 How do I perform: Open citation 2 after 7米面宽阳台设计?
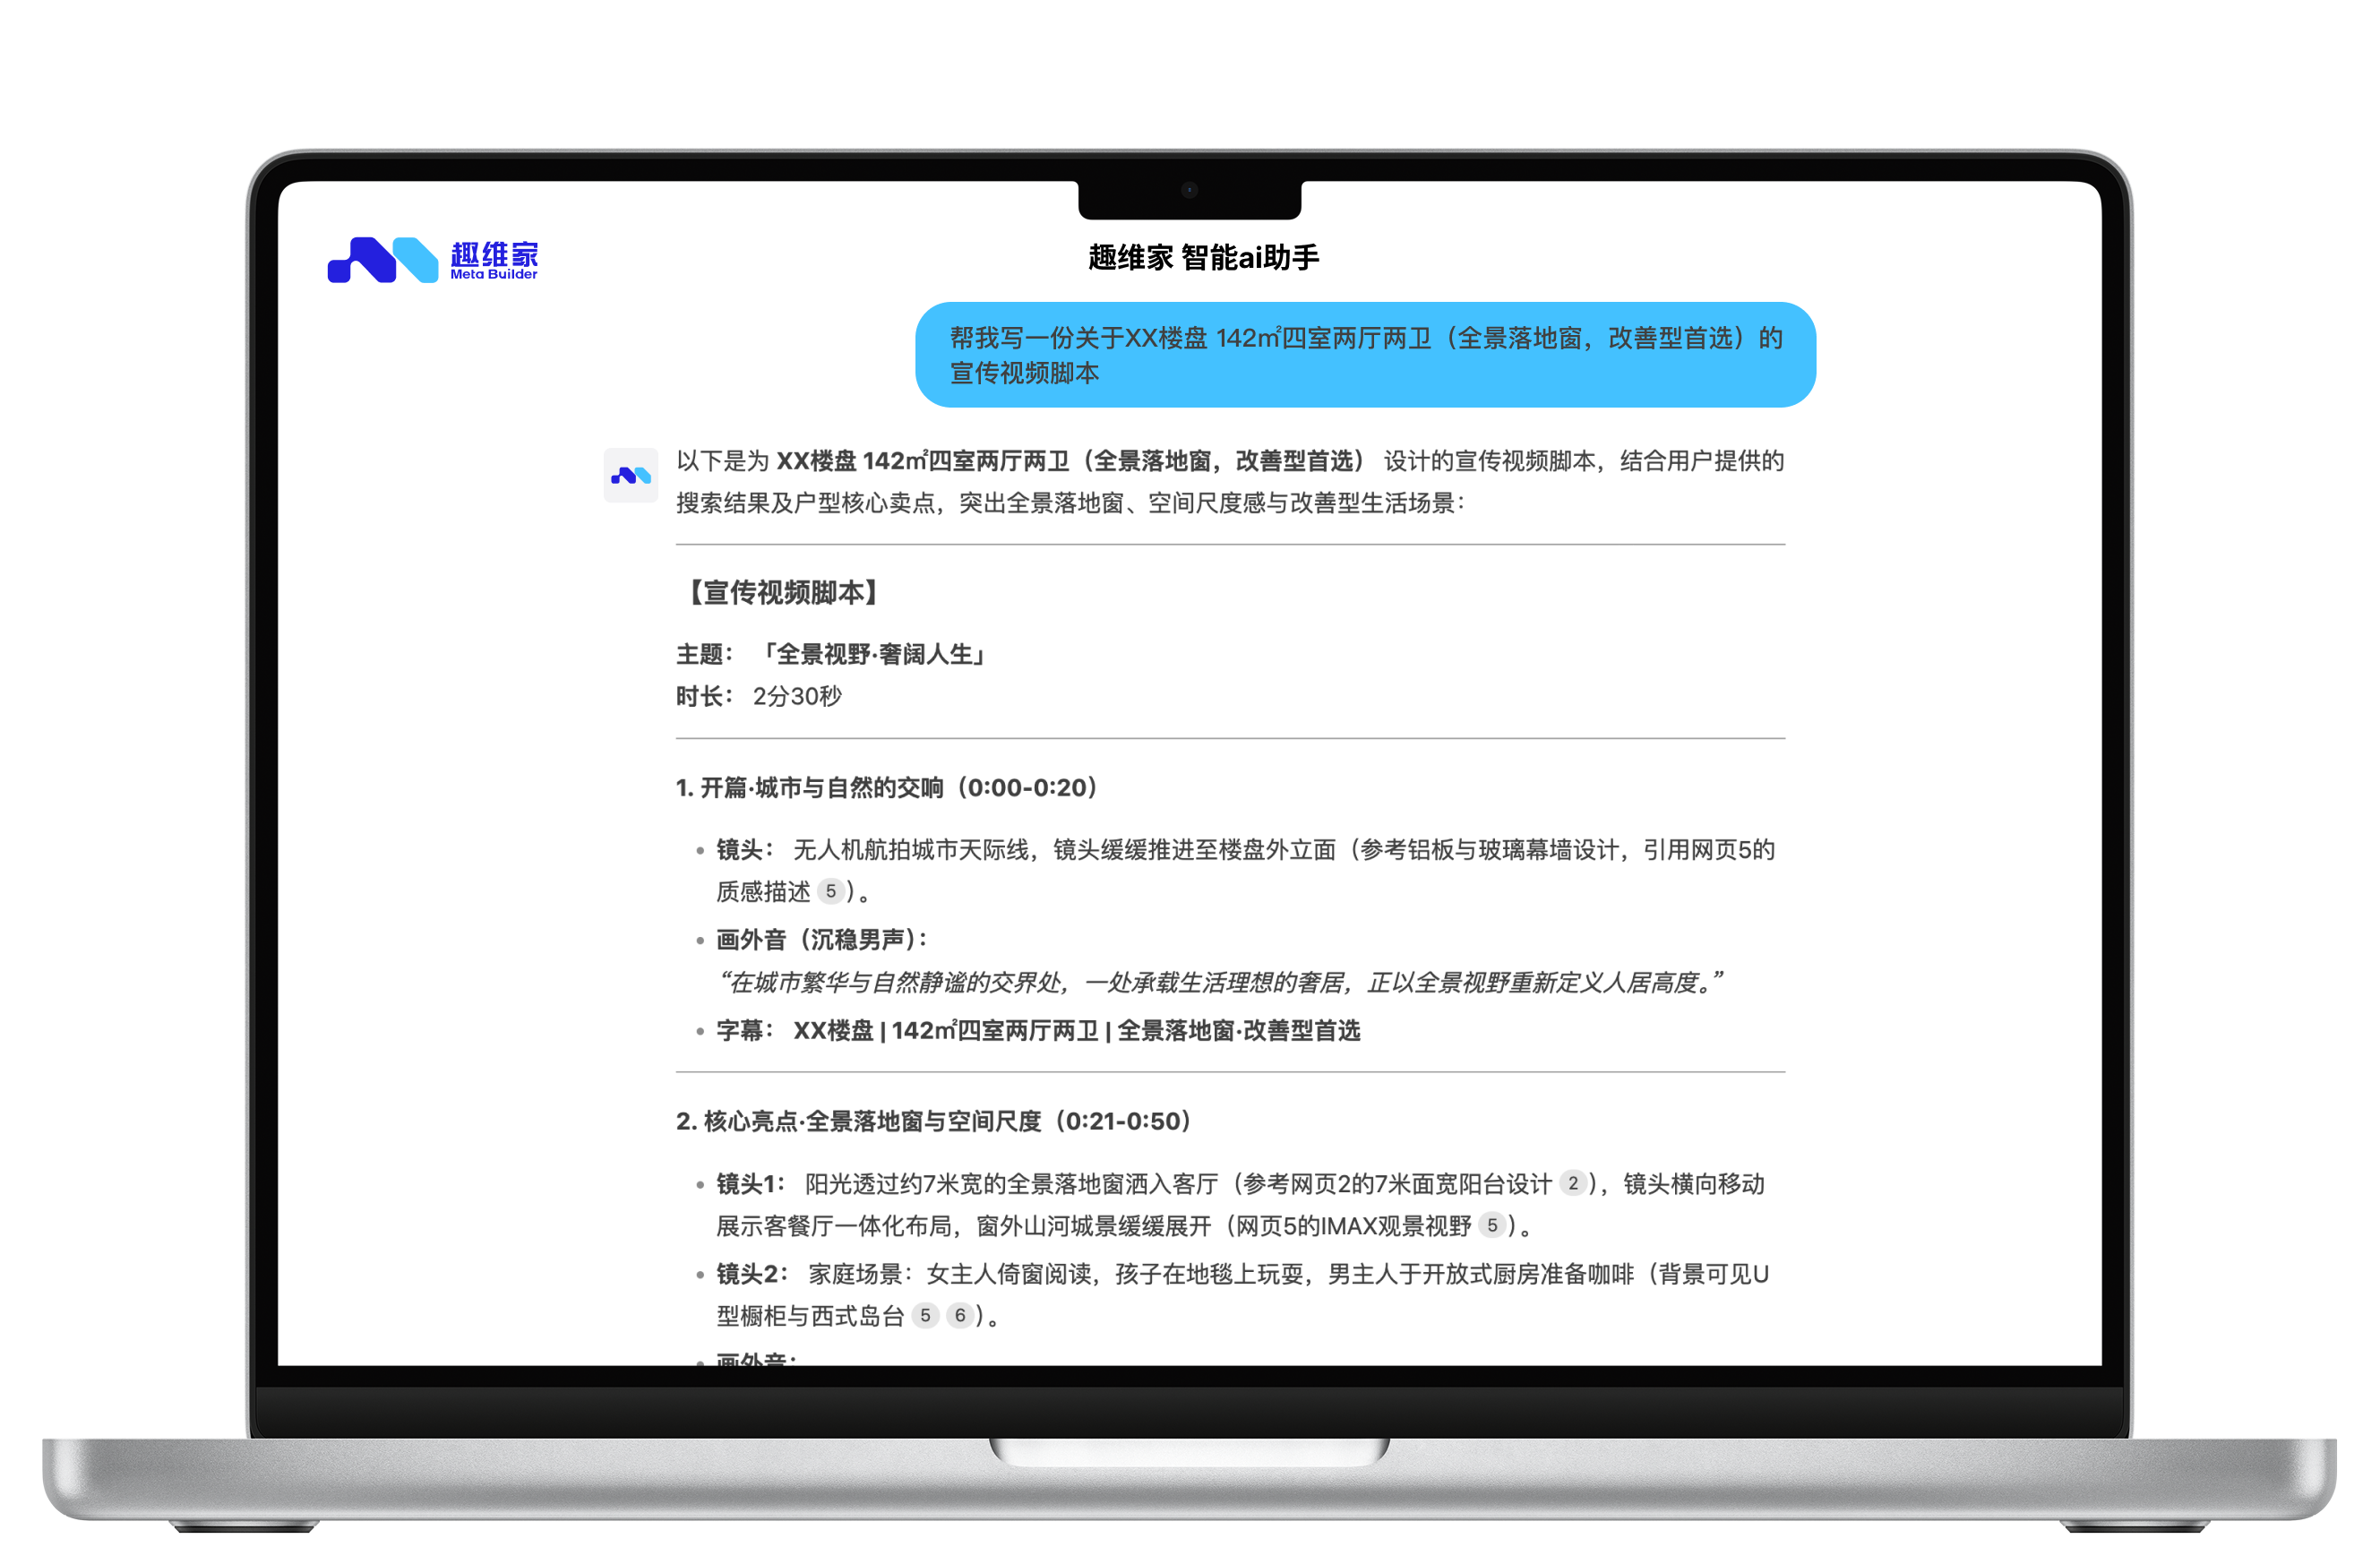point(1572,1183)
